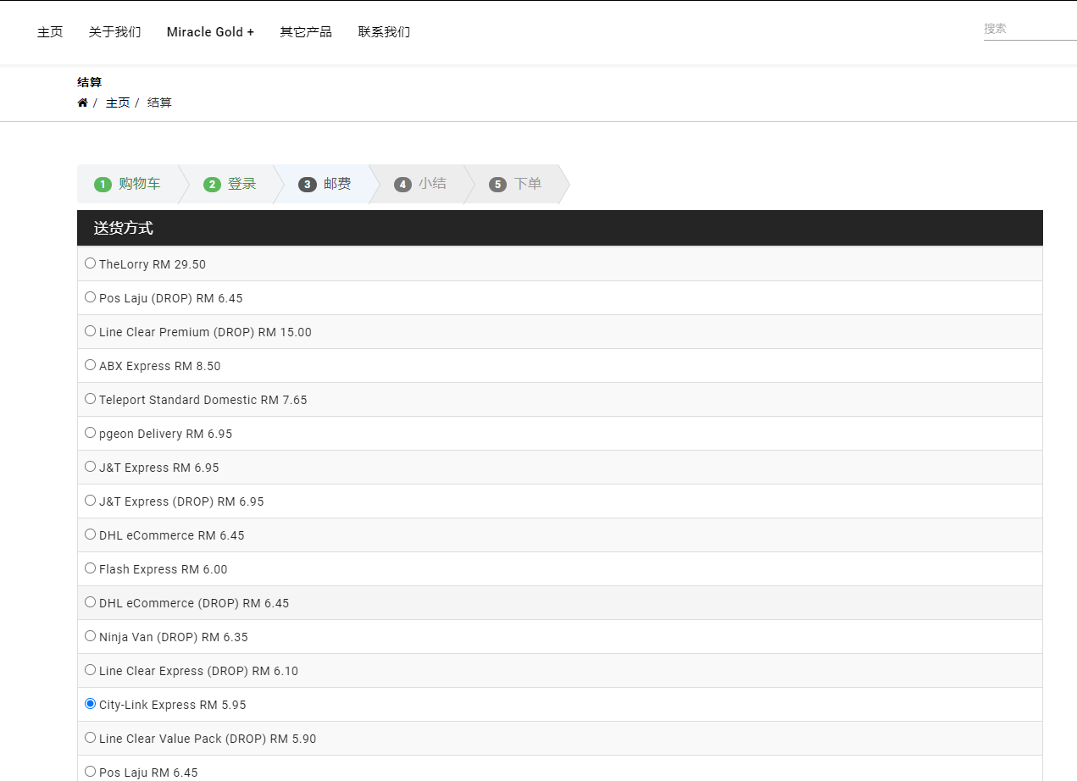
Task: Pick DHL eCommerce (DROP) radio button
Action: 90,602
